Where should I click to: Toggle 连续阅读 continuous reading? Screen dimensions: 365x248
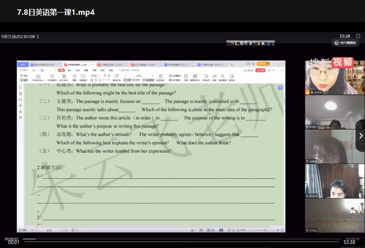[148, 80]
